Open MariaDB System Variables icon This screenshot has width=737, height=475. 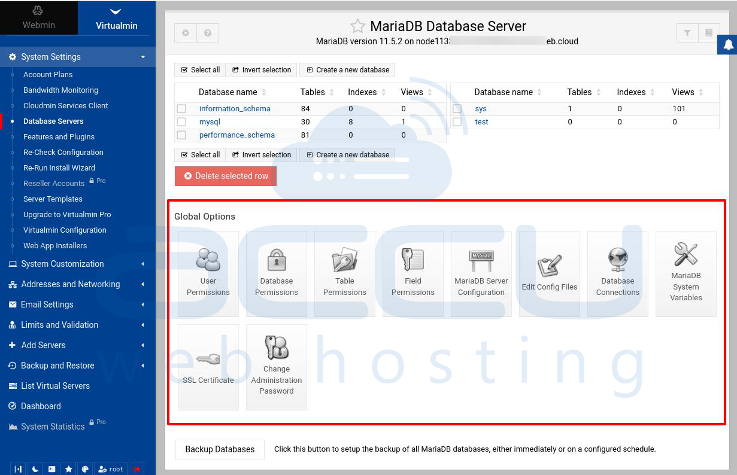(686, 274)
